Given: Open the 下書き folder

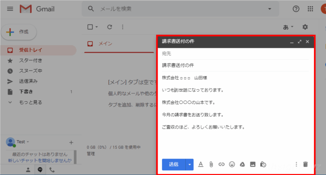Looking at the screenshot, I should pyautogui.click(x=39, y=92).
